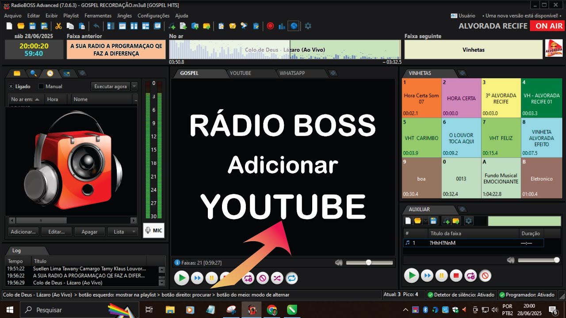Sort by No ar em column header

27,99
